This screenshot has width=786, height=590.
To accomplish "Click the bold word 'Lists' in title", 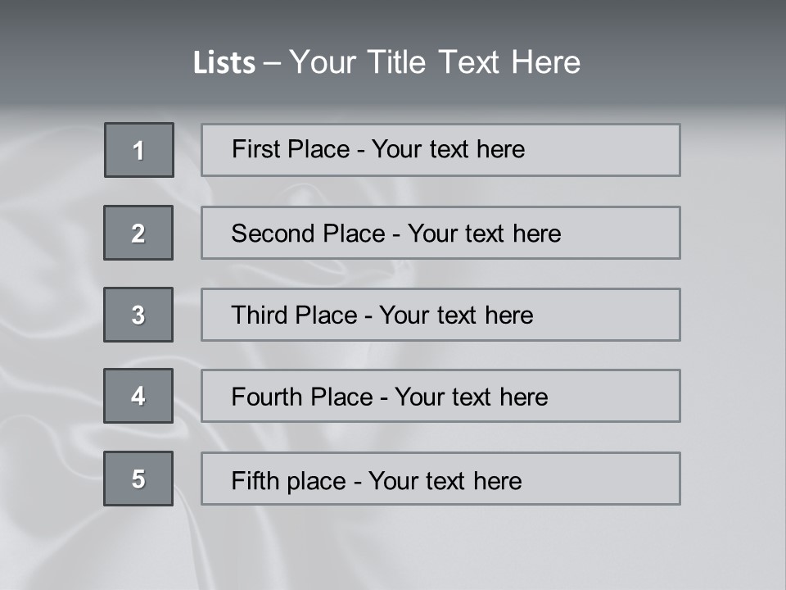I will click(224, 63).
